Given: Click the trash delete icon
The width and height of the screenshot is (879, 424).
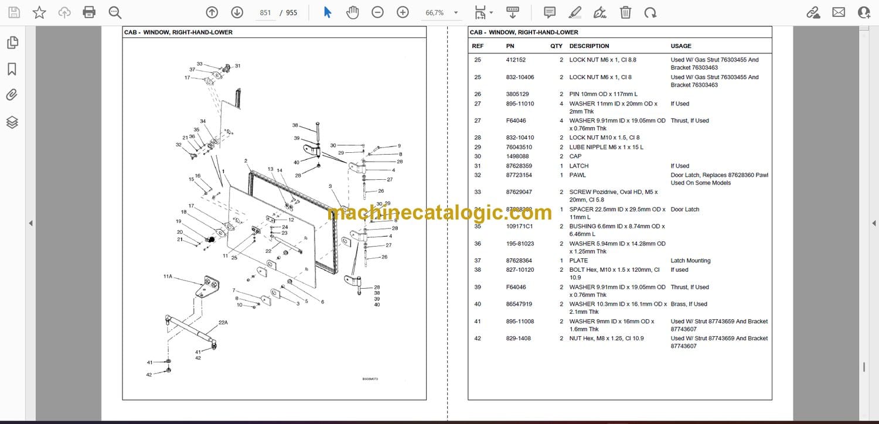Looking at the screenshot, I should coord(625,12).
